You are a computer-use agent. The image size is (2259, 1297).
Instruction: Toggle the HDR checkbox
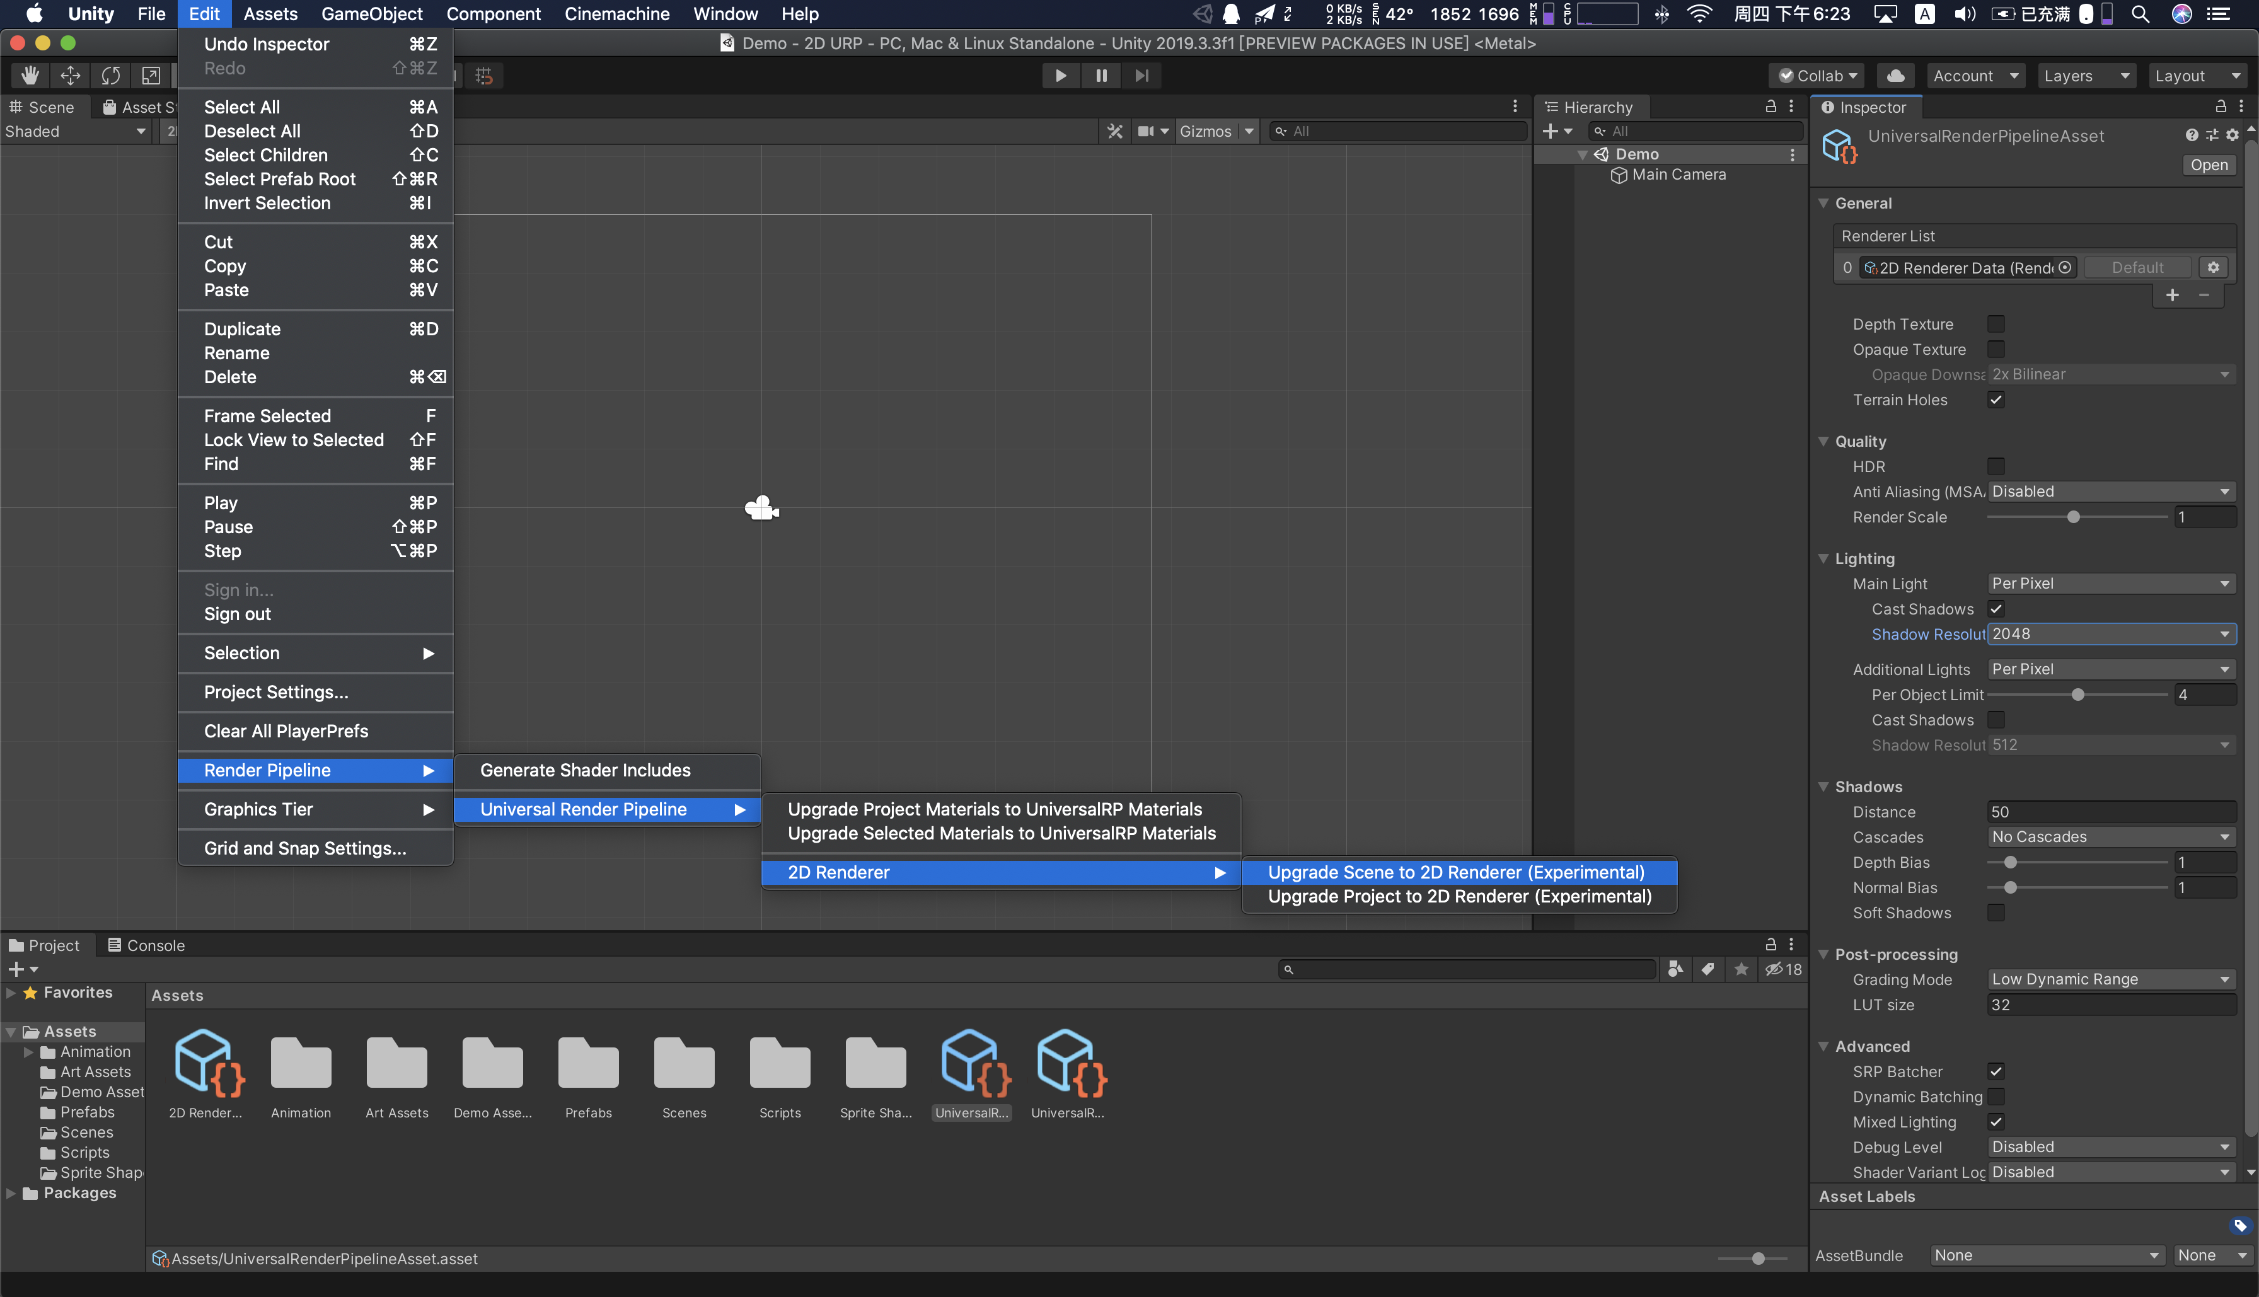[1996, 467]
